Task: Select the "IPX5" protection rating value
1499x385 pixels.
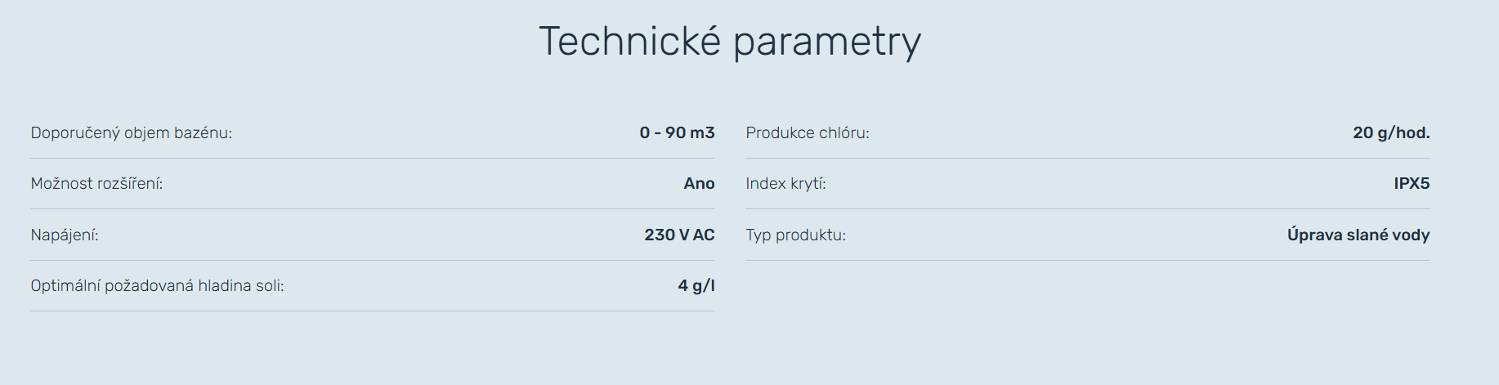Action: point(1412,183)
